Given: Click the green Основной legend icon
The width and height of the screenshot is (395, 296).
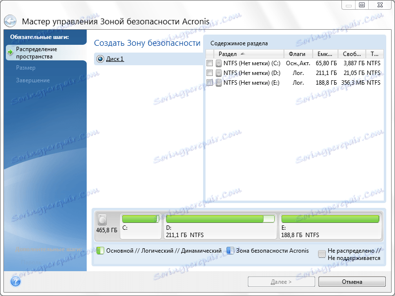Looking at the screenshot, I should click(x=100, y=251).
